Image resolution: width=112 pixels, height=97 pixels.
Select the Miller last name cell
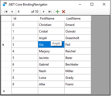[x=78, y=71]
